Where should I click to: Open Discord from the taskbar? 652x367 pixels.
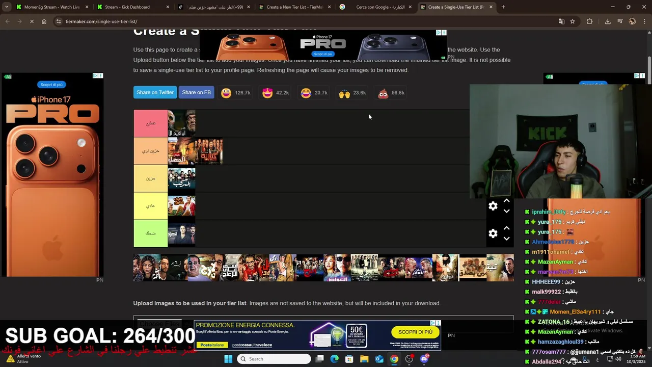point(424,359)
